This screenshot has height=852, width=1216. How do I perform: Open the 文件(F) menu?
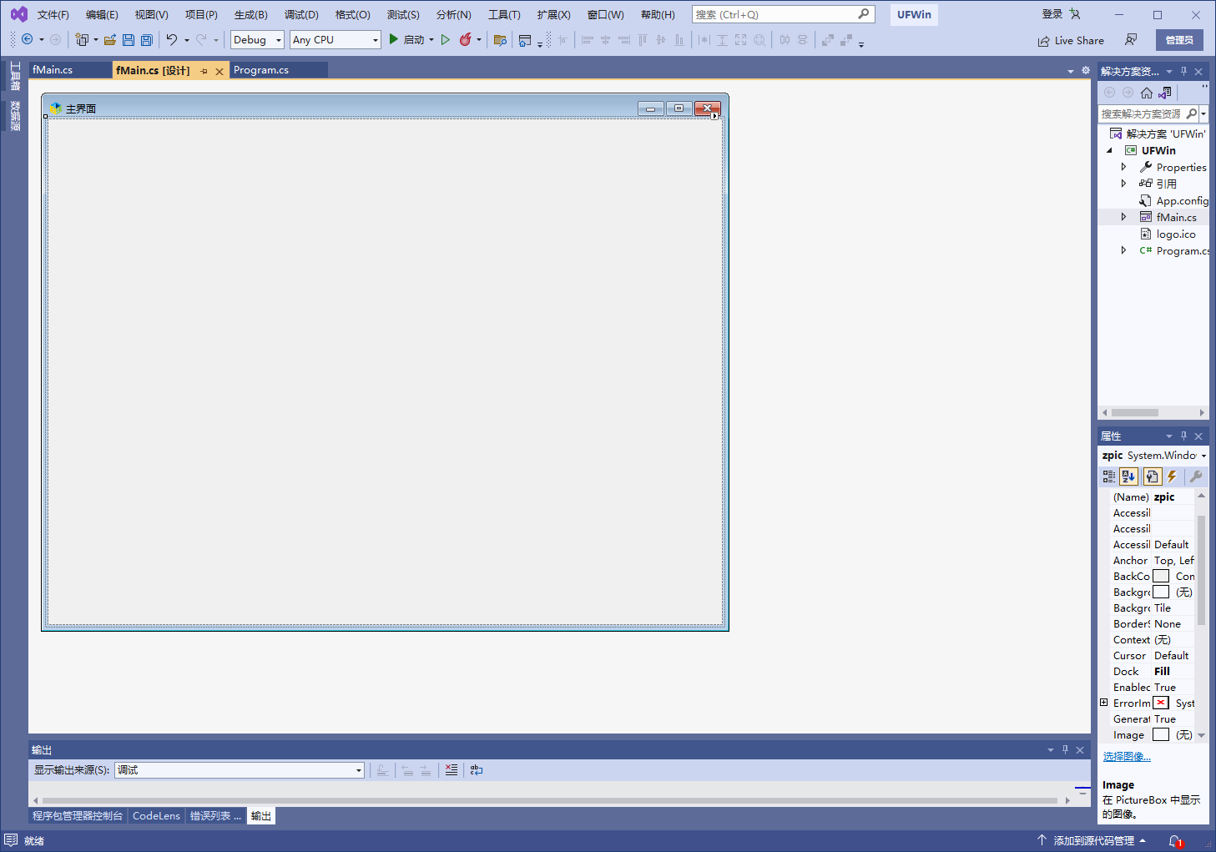pyautogui.click(x=53, y=14)
